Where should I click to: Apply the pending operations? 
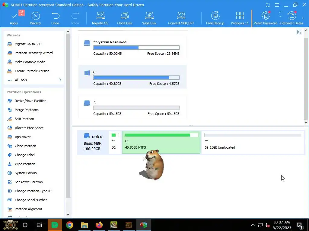coord(14,18)
